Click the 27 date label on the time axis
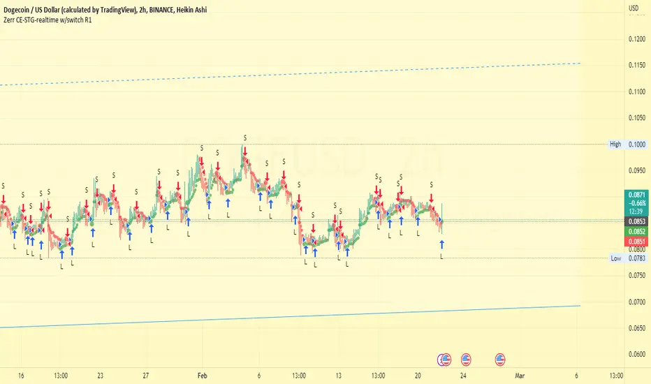This screenshot has height=384, width=651. [x=146, y=376]
